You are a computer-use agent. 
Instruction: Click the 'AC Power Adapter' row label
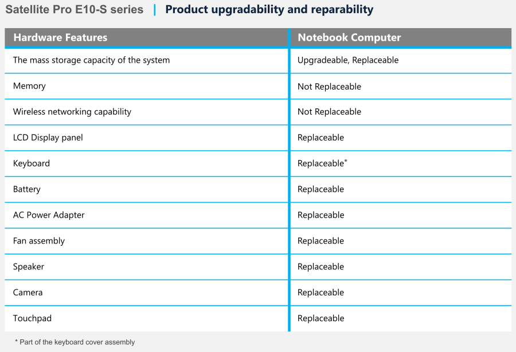[49, 215]
